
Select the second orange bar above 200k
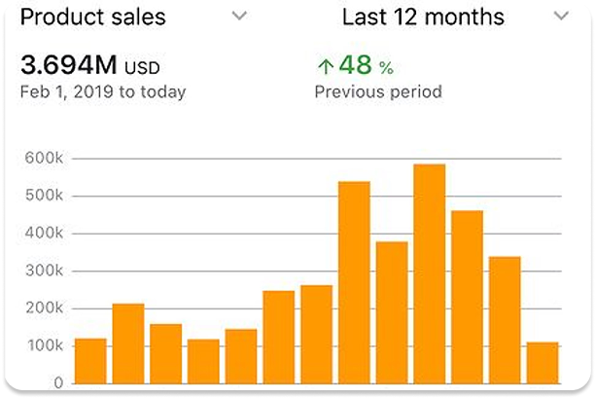coord(128,343)
